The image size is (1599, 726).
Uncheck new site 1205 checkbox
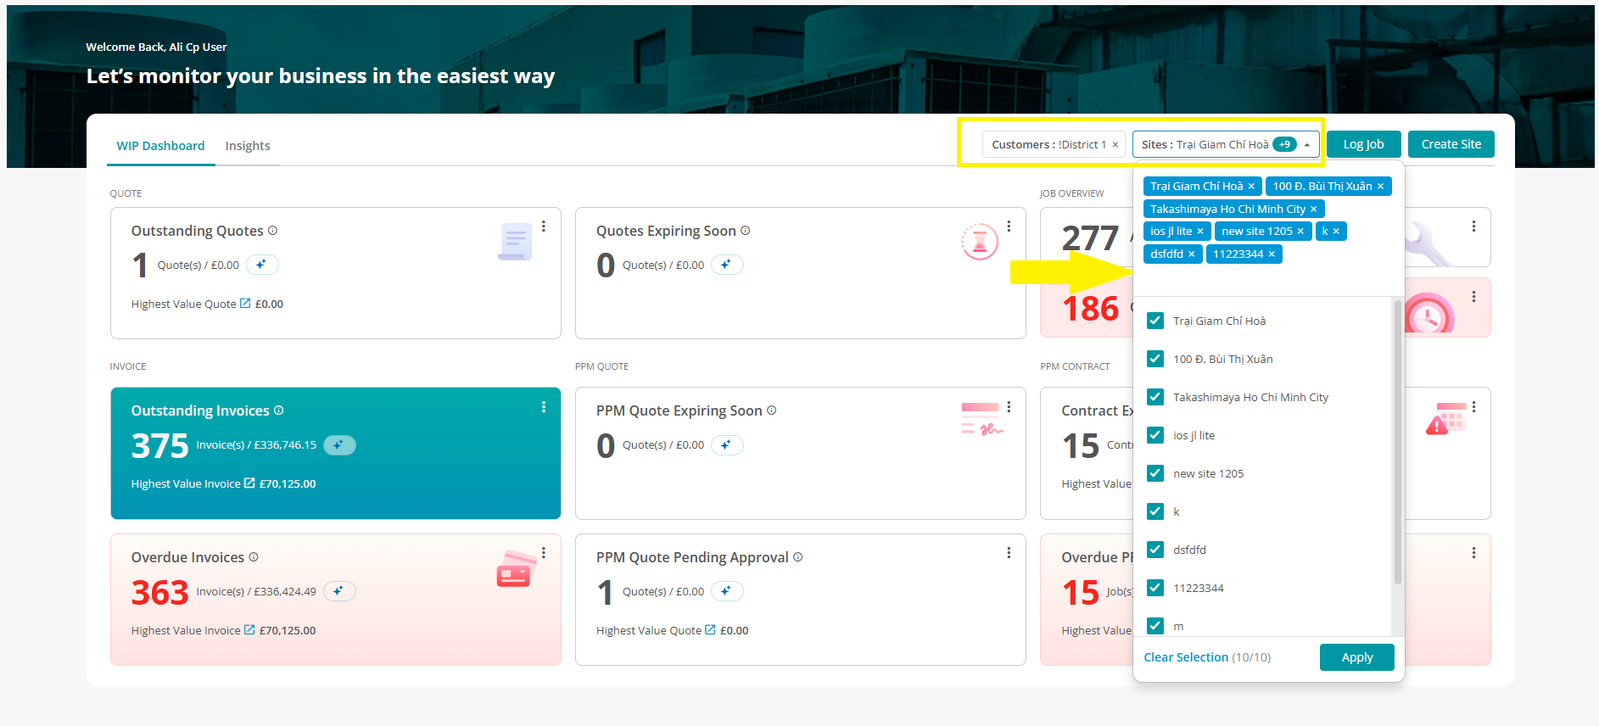(1155, 473)
